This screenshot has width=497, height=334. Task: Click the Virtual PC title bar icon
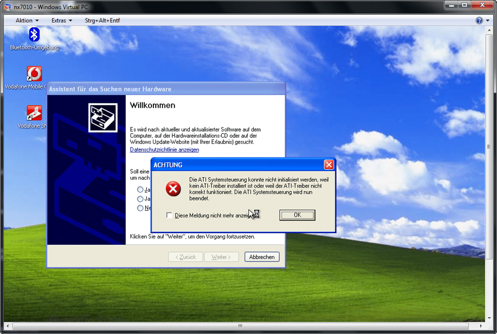[7, 7]
